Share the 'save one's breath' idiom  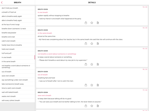(86, 106)
